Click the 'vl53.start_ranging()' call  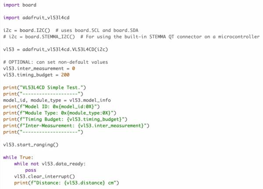30,144
